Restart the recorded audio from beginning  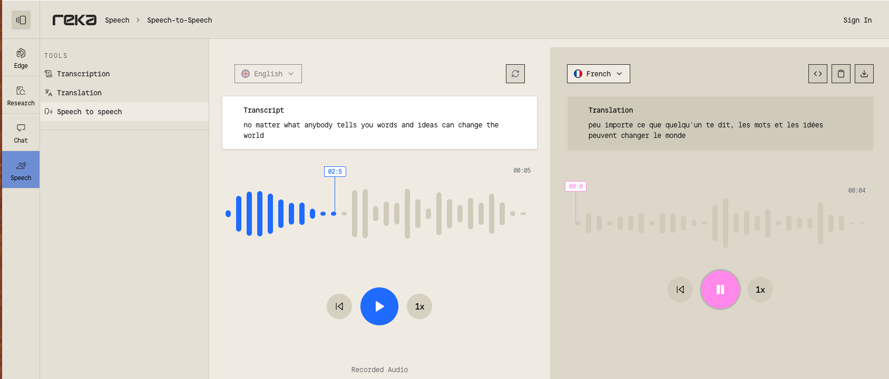pos(339,306)
